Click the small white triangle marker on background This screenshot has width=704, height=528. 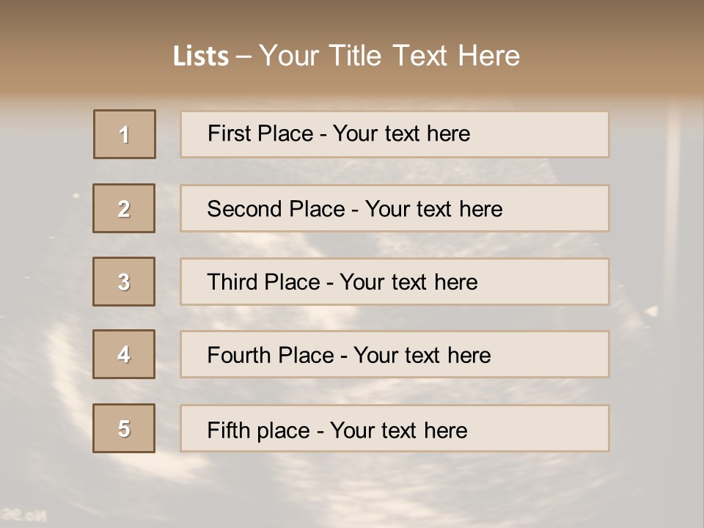point(651,312)
